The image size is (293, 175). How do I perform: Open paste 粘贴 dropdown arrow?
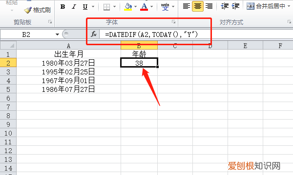click(12, 10)
